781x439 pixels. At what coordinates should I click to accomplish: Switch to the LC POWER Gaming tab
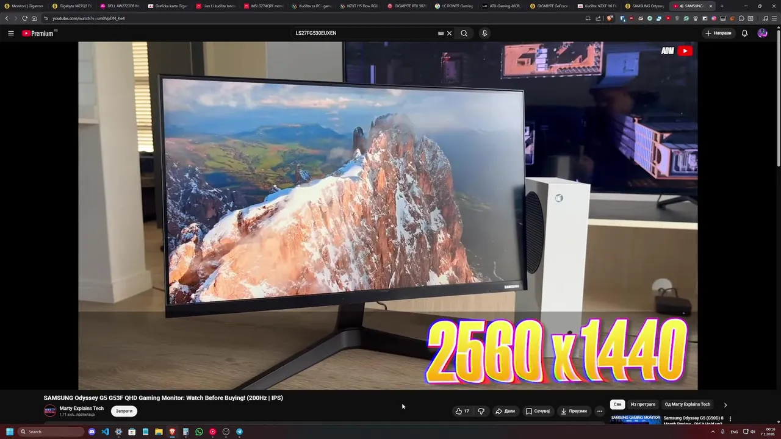point(455,5)
